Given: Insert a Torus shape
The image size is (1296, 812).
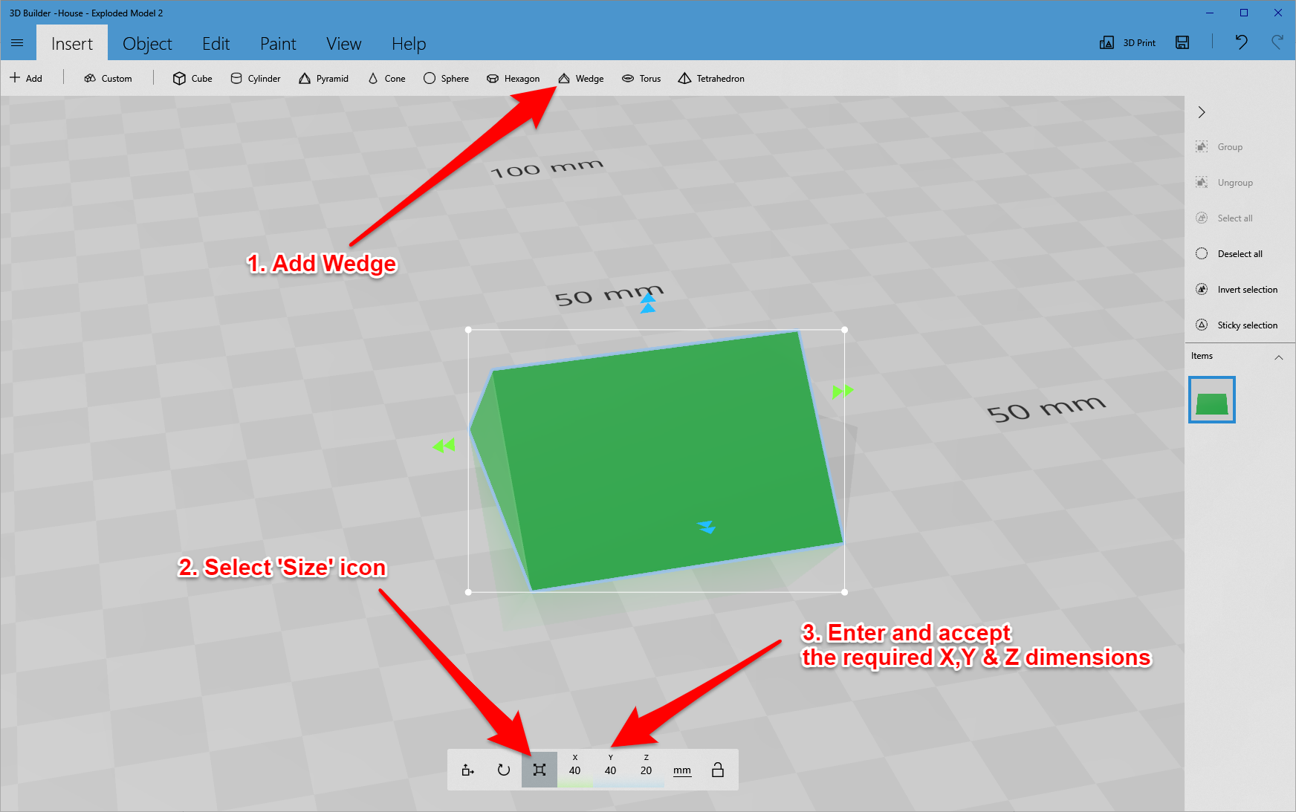Looking at the screenshot, I should tap(641, 78).
